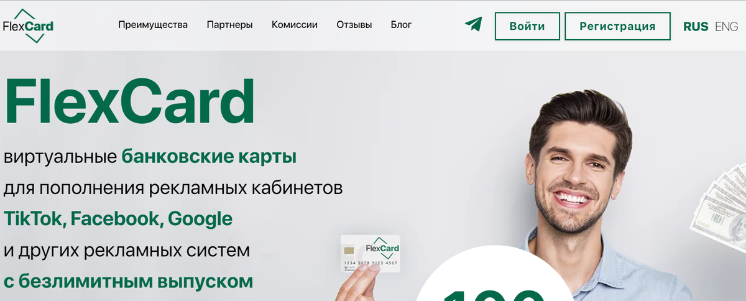Open the Отзывы page link
This screenshot has height=301, width=746.
coord(354,25)
